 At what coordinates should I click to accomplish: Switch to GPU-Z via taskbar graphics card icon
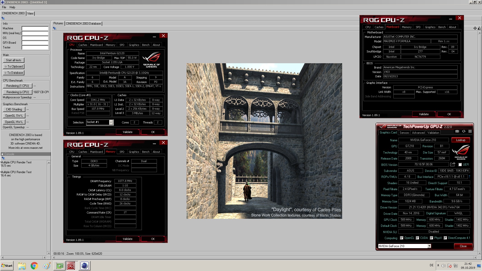pos(59,266)
